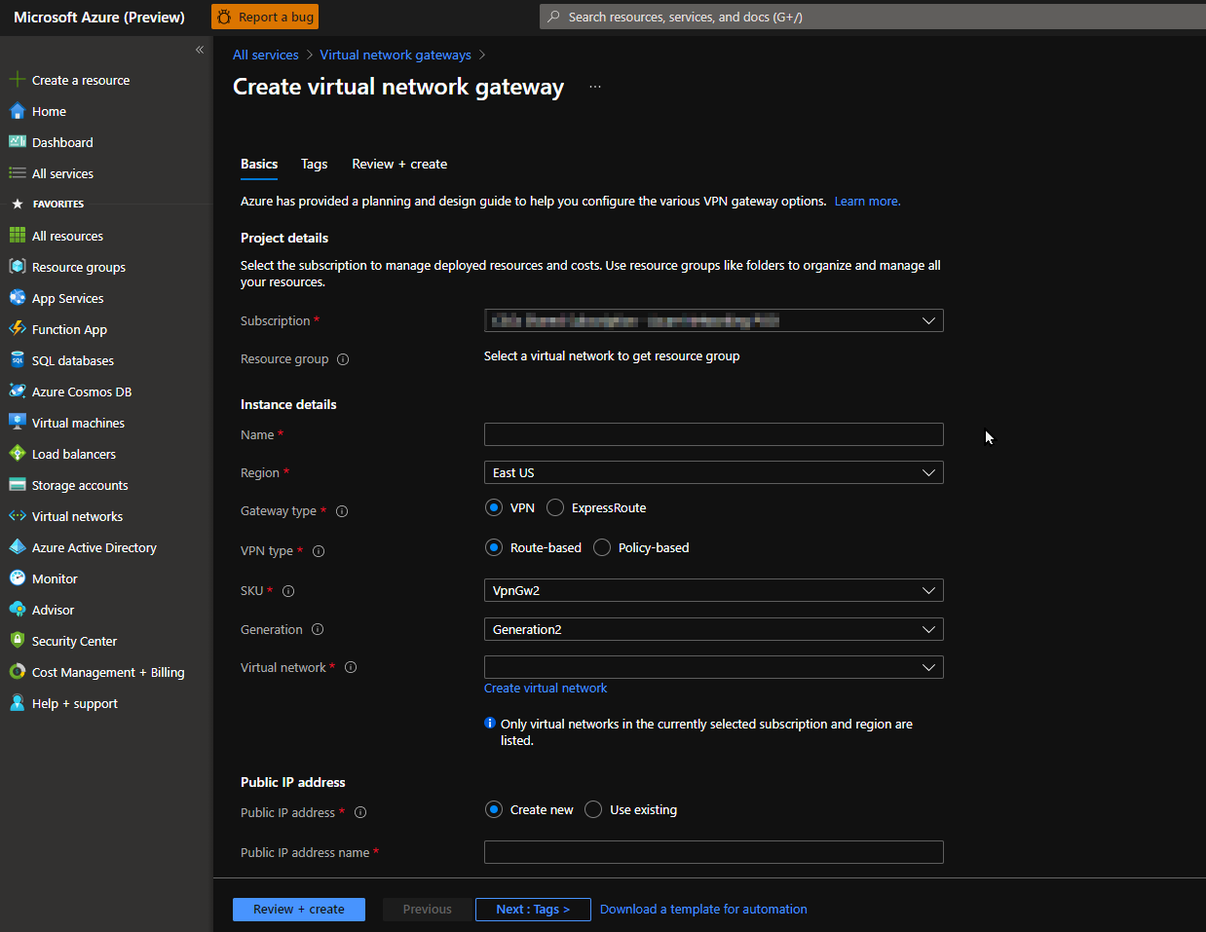Open the Subscription dropdown
Viewport: 1206px width, 932px height.
(x=714, y=320)
